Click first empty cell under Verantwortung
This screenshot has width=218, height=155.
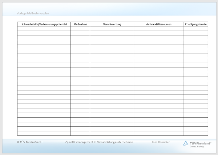point(112,29)
